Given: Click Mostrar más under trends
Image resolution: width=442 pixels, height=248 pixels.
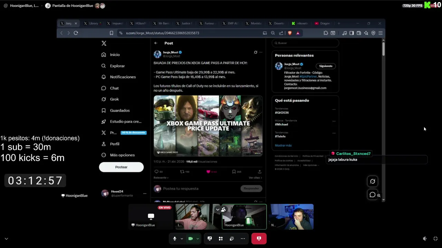Looking at the screenshot, I should point(283,145).
